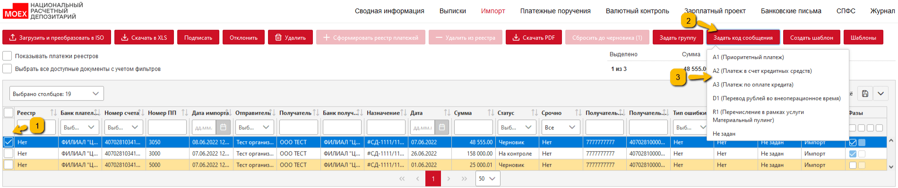The height and width of the screenshot is (188, 898).
Task: Tick the checkbox for row with ПП 3000
Action: pos(9,153)
